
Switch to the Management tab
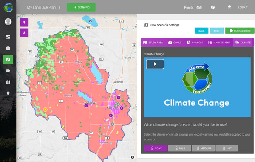point(219,43)
